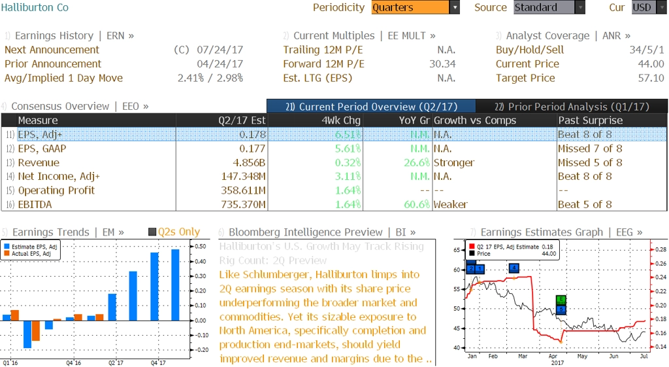Select the EBITDA measure row

click(x=334, y=205)
